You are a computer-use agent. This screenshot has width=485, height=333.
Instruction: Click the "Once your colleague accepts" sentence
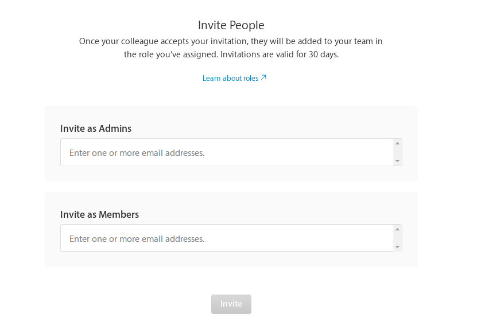click(x=231, y=41)
